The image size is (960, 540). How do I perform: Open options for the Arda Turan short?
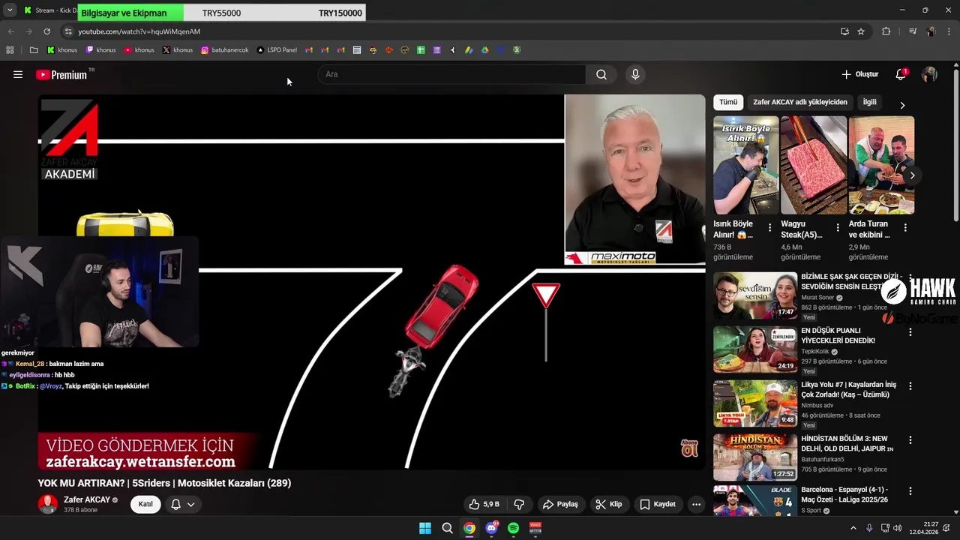point(905,227)
